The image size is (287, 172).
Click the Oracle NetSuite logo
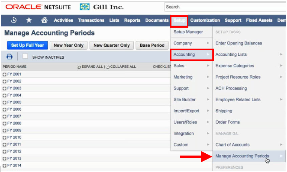click(x=38, y=7)
